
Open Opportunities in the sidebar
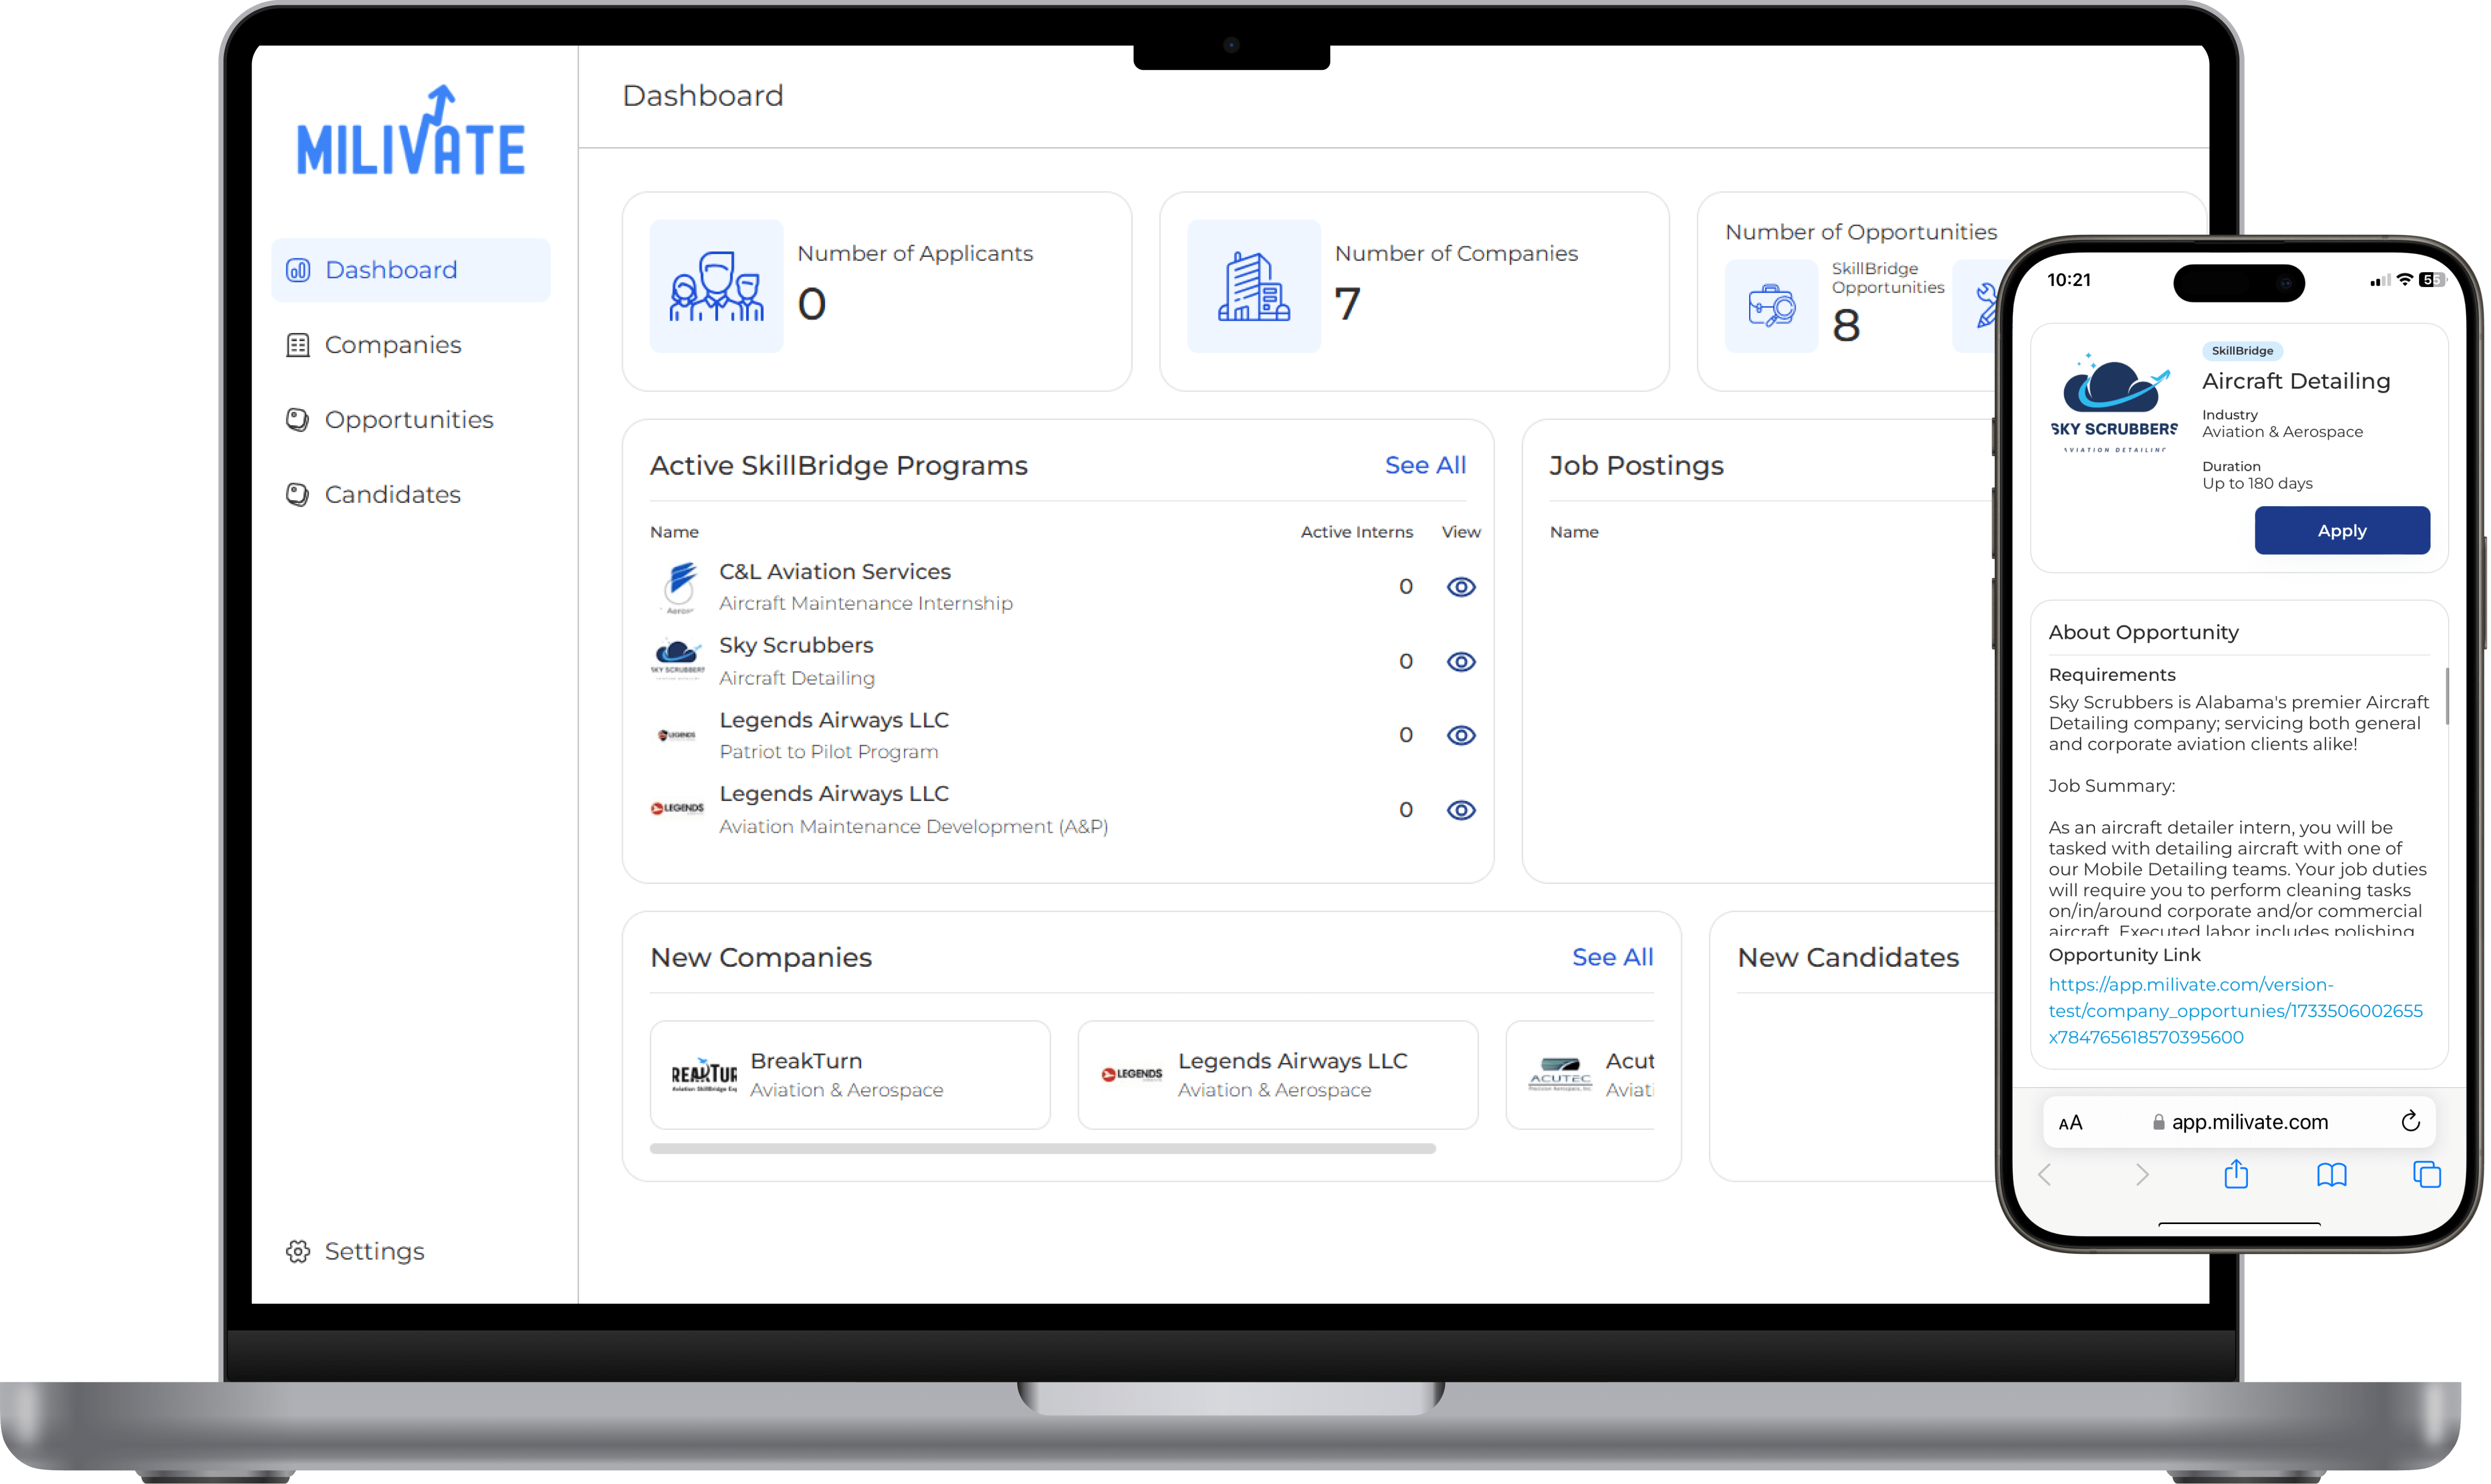coord(408,420)
